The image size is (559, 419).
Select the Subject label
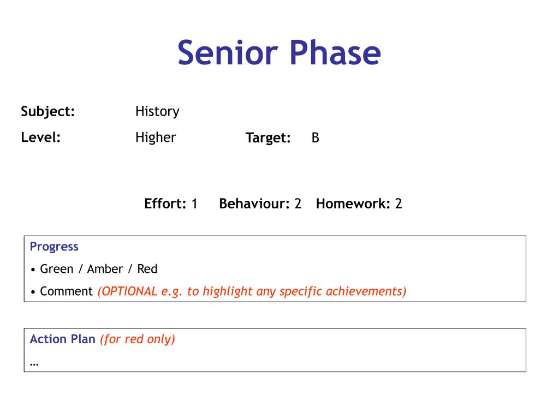48,111
